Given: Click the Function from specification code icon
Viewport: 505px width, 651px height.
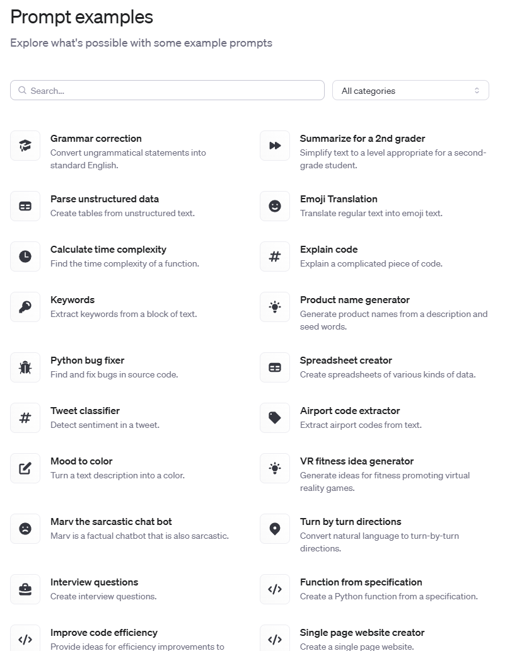Looking at the screenshot, I should tap(275, 589).
